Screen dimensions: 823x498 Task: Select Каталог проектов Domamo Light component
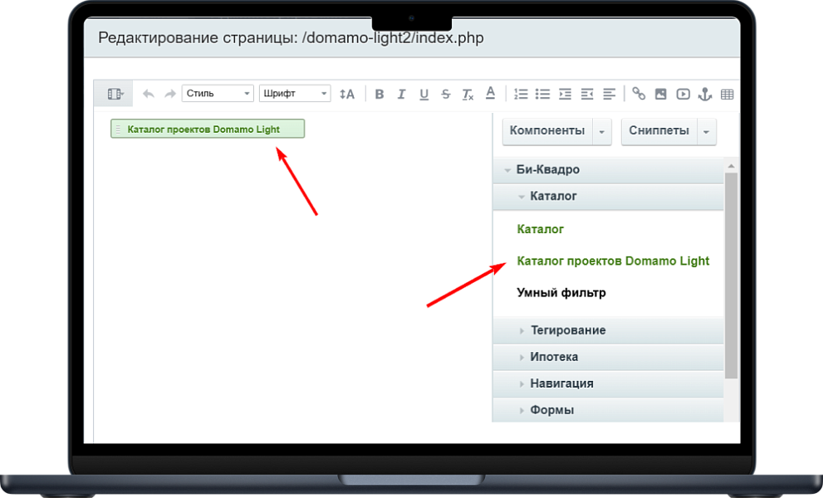613,261
